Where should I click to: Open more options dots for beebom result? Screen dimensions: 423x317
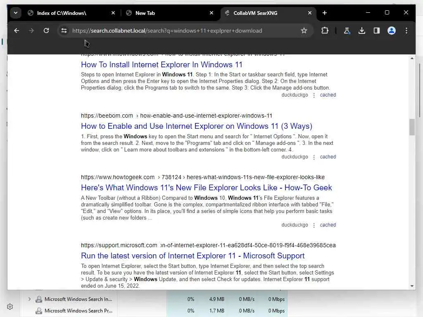click(x=314, y=157)
